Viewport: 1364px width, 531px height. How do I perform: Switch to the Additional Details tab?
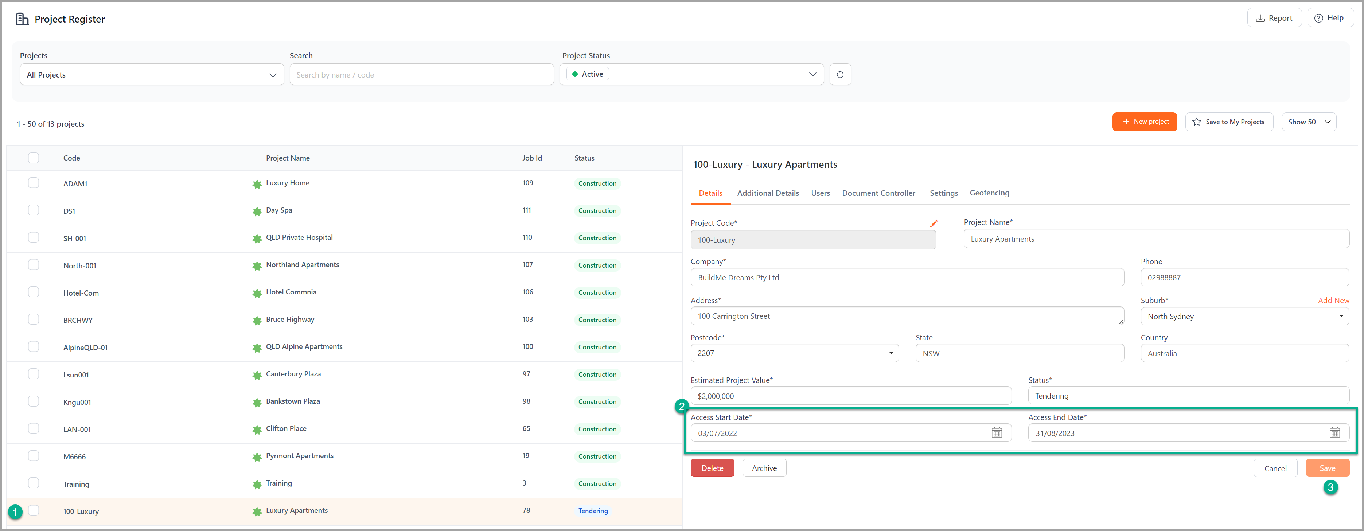click(x=768, y=193)
